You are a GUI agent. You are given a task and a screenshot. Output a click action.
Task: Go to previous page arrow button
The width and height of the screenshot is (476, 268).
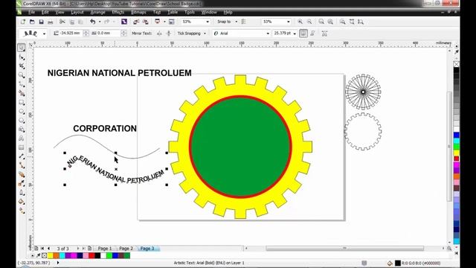click(x=48, y=248)
